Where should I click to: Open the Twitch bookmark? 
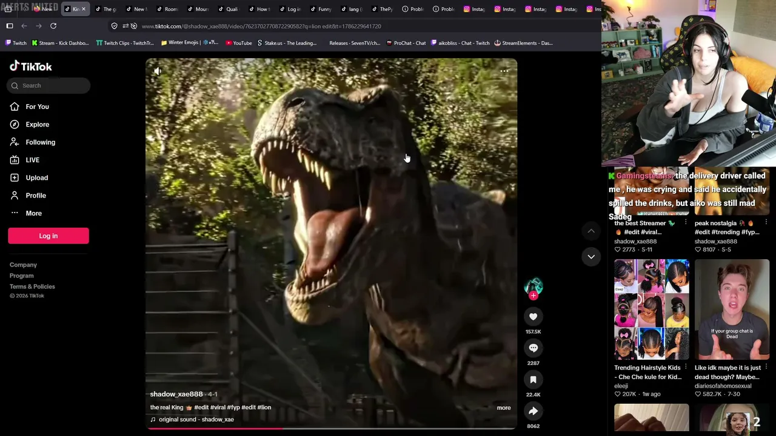pyautogui.click(x=16, y=43)
